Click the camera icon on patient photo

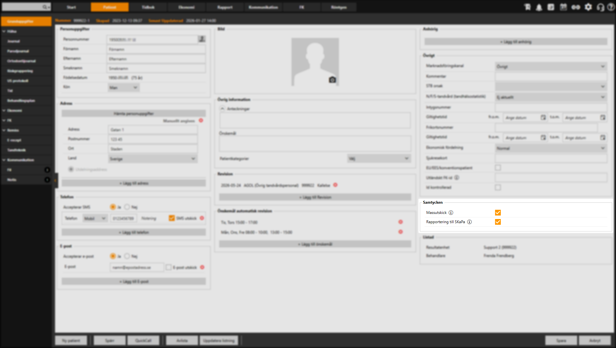[332, 80]
